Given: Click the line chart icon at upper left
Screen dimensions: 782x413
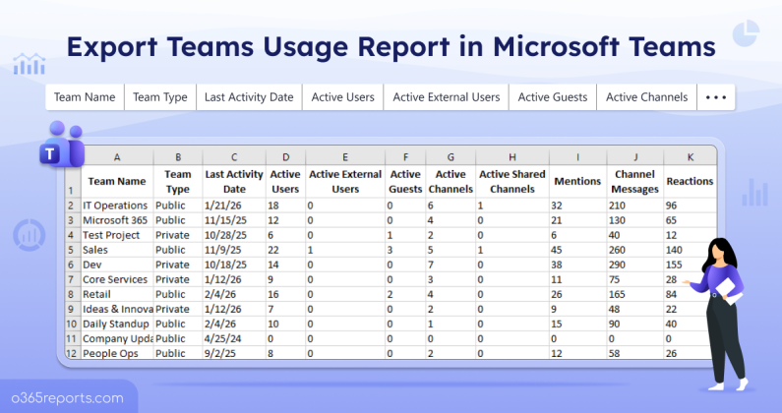Looking at the screenshot, I should (x=29, y=64).
